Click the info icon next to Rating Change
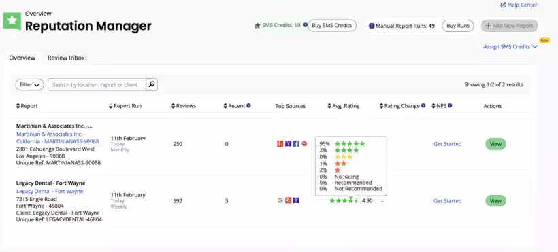This screenshot has height=252, width=558. [x=423, y=105]
